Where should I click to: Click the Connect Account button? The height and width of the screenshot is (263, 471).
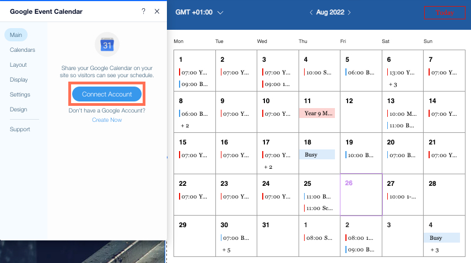(107, 94)
